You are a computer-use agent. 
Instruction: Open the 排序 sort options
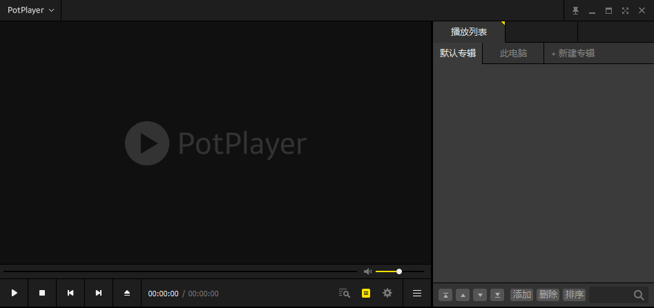(574, 295)
